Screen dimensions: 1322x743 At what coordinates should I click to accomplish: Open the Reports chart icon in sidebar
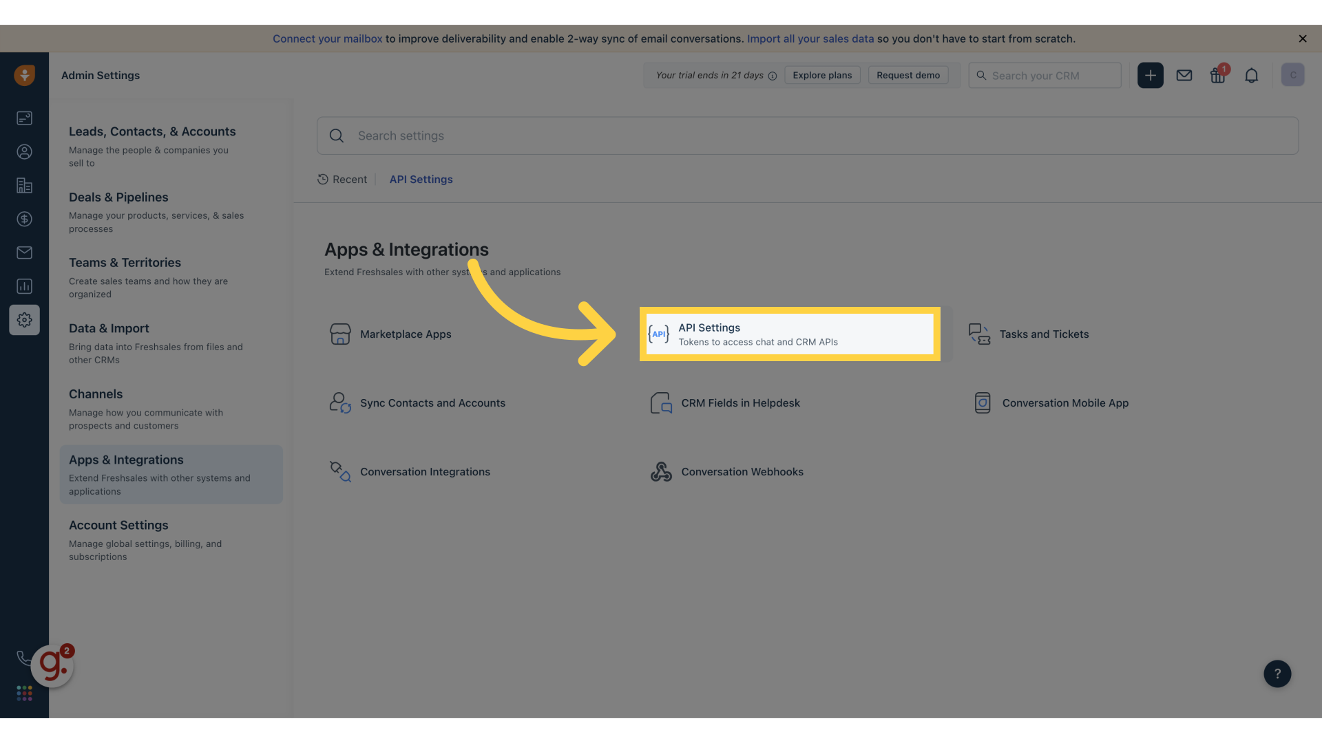click(24, 286)
